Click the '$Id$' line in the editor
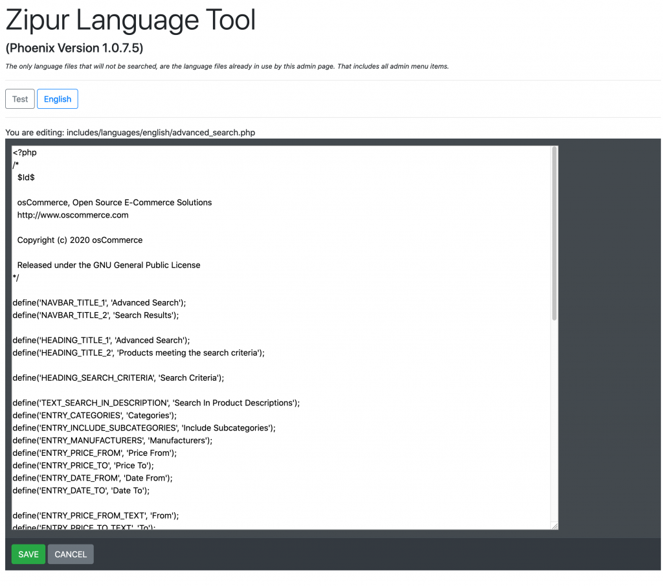 26,177
